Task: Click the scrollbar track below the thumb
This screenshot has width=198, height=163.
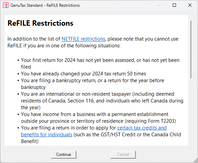Action: pos(191,111)
